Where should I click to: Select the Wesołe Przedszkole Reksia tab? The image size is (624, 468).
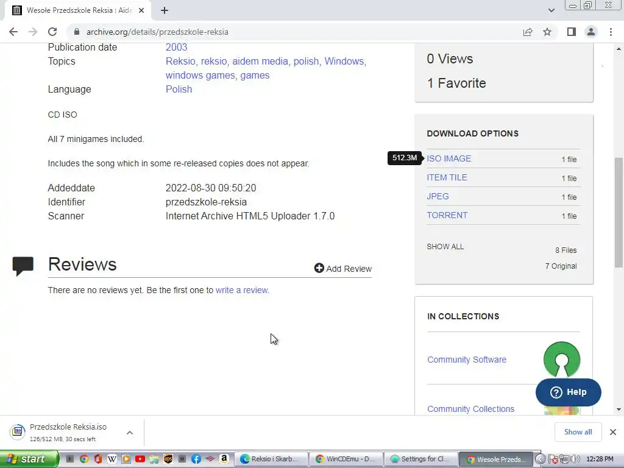pos(78,10)
